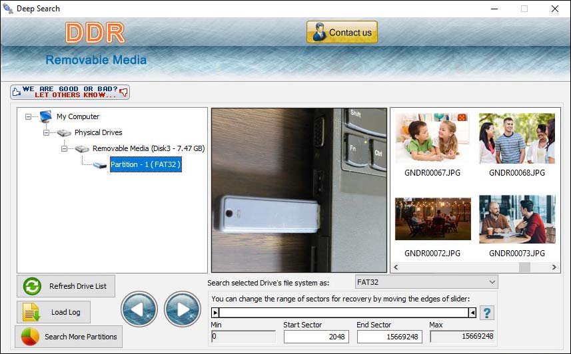Select Partition - 1 (FAT32) in tree
The width and height of the screenshot is (571, 354).
pos(145,164)
